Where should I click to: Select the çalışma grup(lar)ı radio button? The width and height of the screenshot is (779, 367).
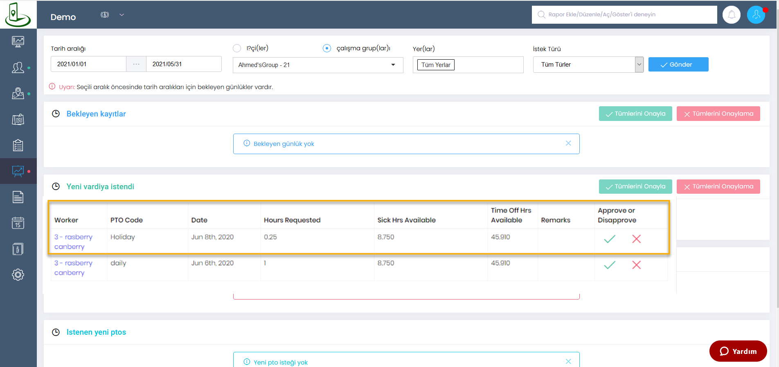click(x=327, y=48)
